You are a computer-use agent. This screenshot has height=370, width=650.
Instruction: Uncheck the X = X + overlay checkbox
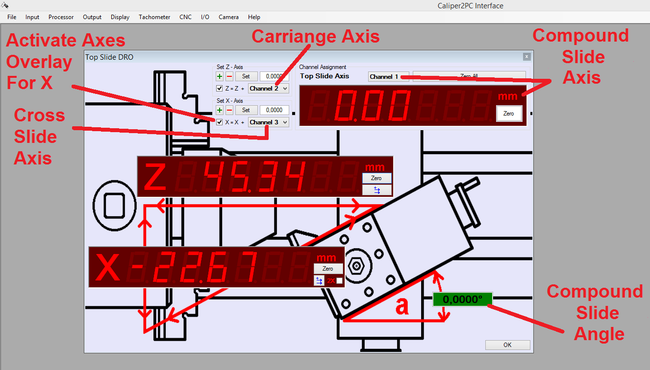(x=220, y=122)
